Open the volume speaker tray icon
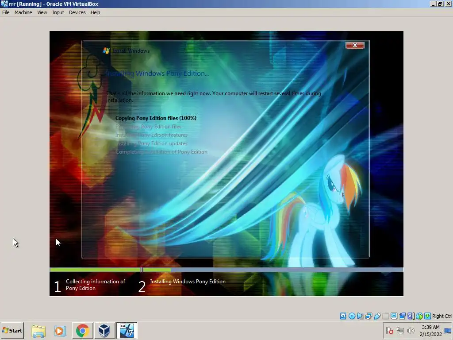 (x=411, y=330)
